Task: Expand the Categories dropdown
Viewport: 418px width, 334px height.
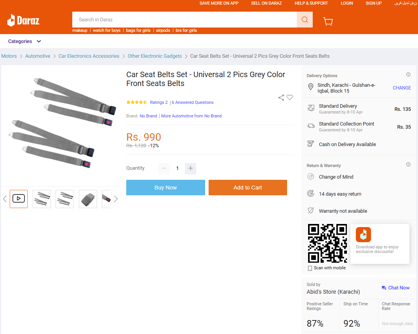Action: pos(24,41)
